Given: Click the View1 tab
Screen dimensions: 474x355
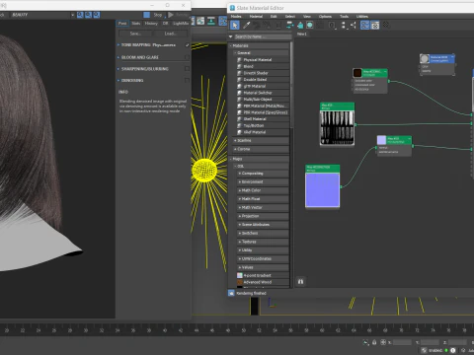Looking at the screenshot, I should (x=302, y=34).
